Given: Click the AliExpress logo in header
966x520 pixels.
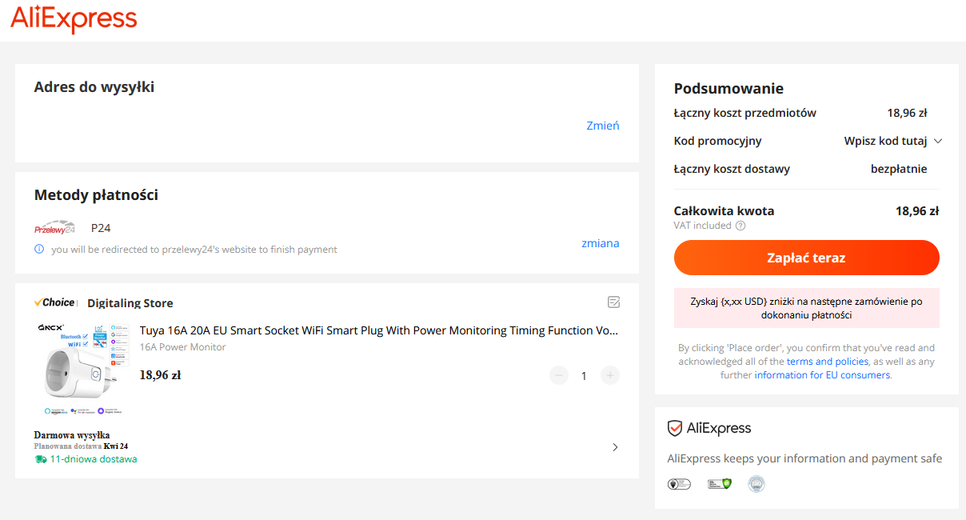Looking at the screenshot, I should pyautogui.click(x=74, y=19).
